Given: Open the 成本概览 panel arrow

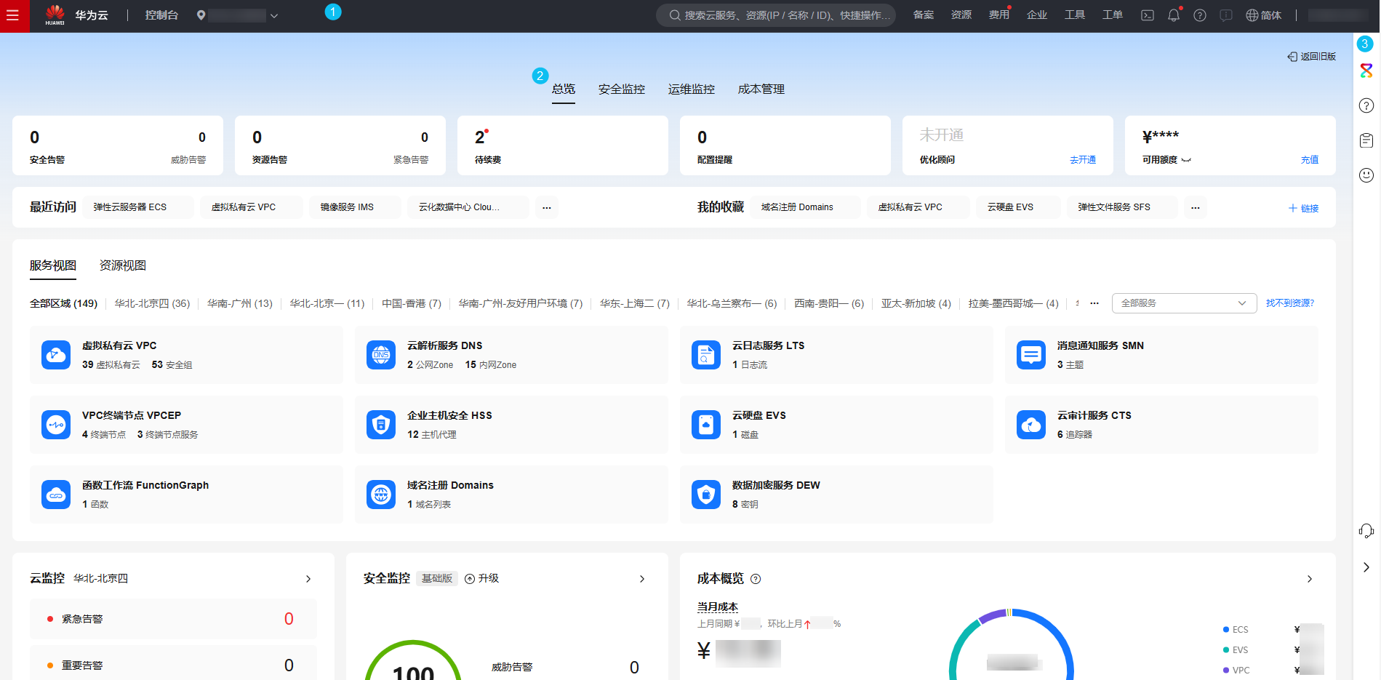Looking at the screenshot, I should [1310, 579].
